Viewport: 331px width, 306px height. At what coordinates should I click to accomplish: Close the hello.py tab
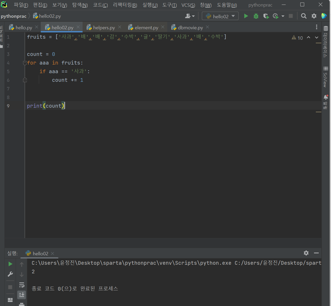click(x=37, y=27)
